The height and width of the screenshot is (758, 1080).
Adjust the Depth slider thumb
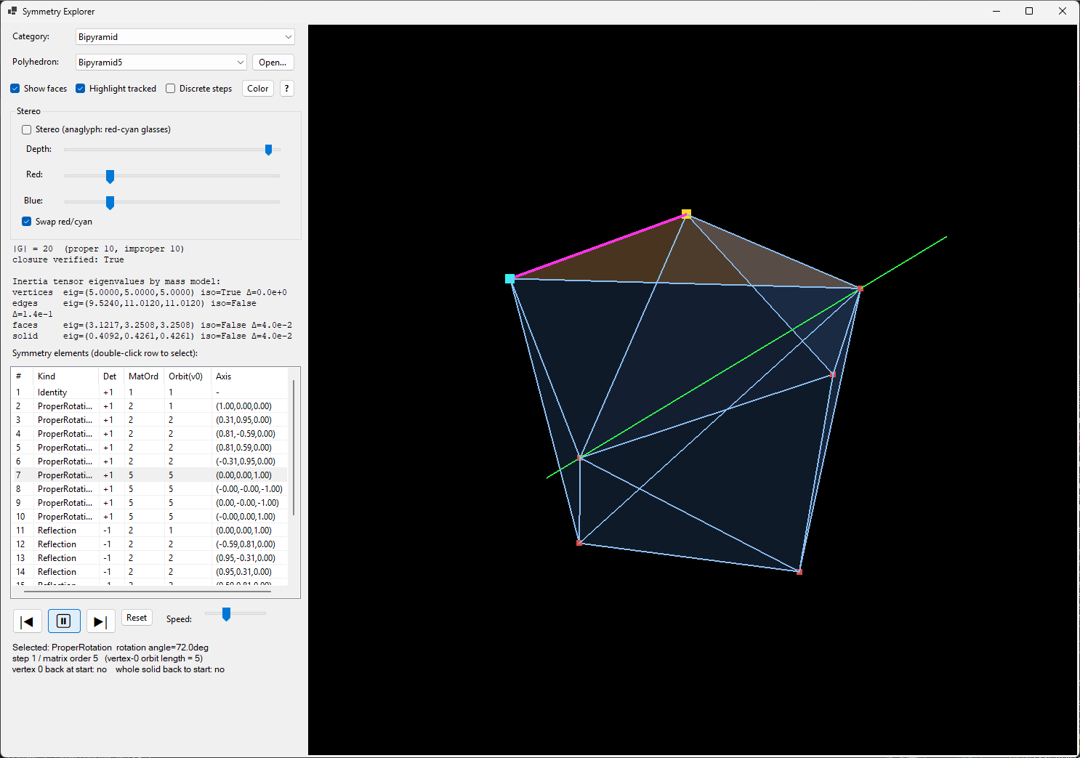(269, 150)
